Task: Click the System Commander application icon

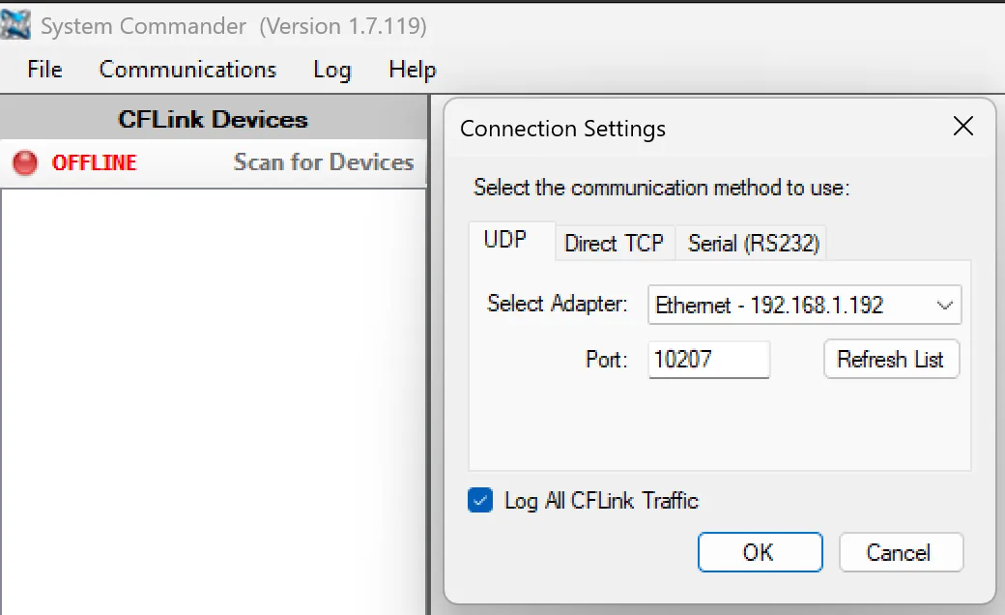Action: [16, 25]
